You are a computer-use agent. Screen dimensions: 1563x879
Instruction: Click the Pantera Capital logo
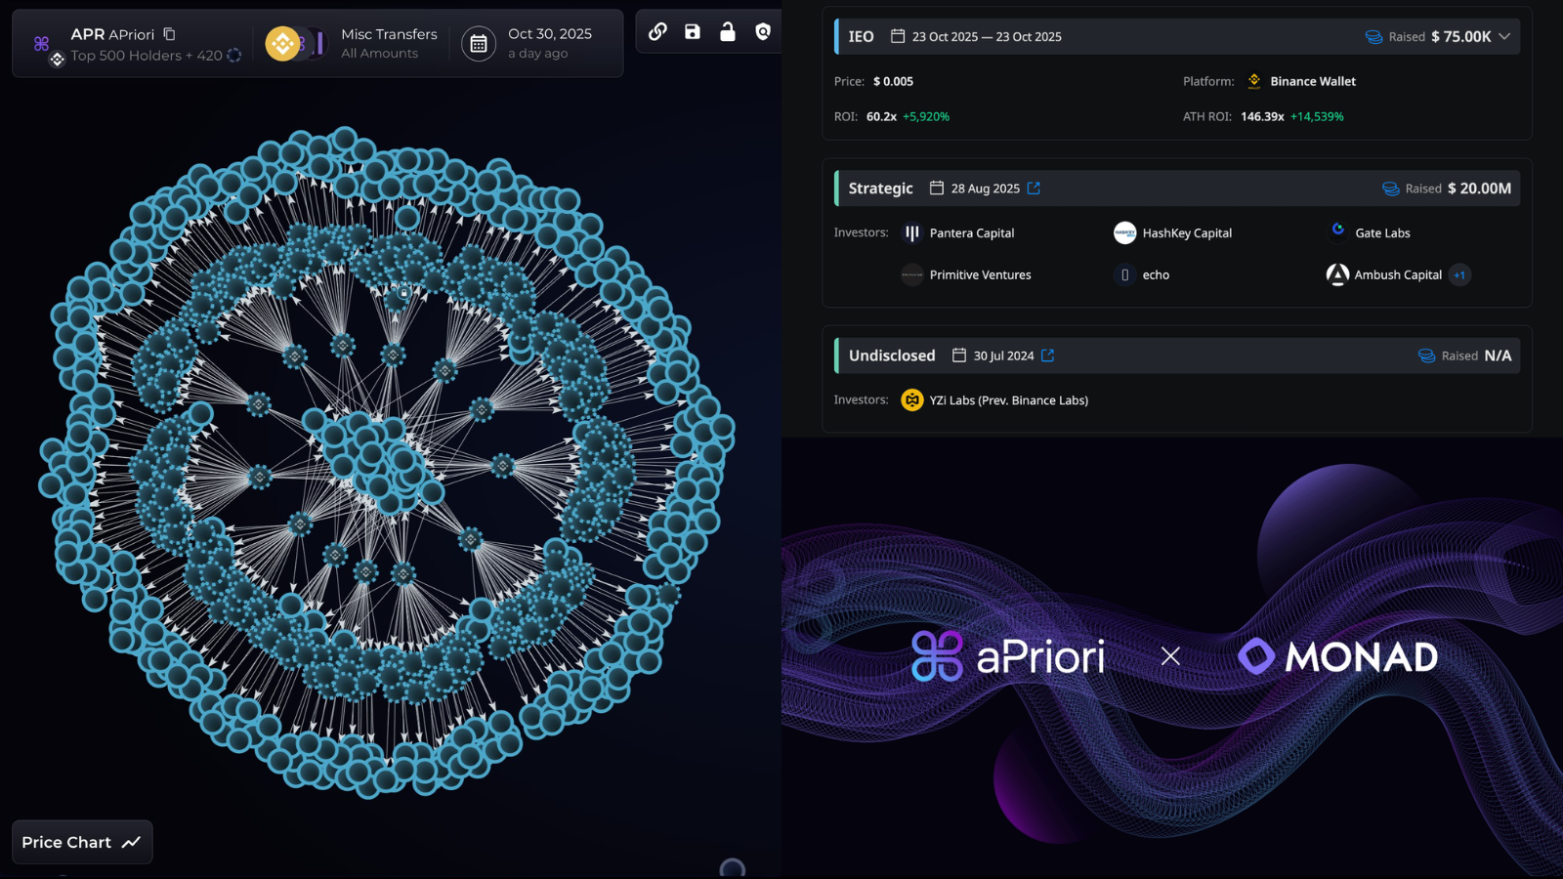point(911,232)
